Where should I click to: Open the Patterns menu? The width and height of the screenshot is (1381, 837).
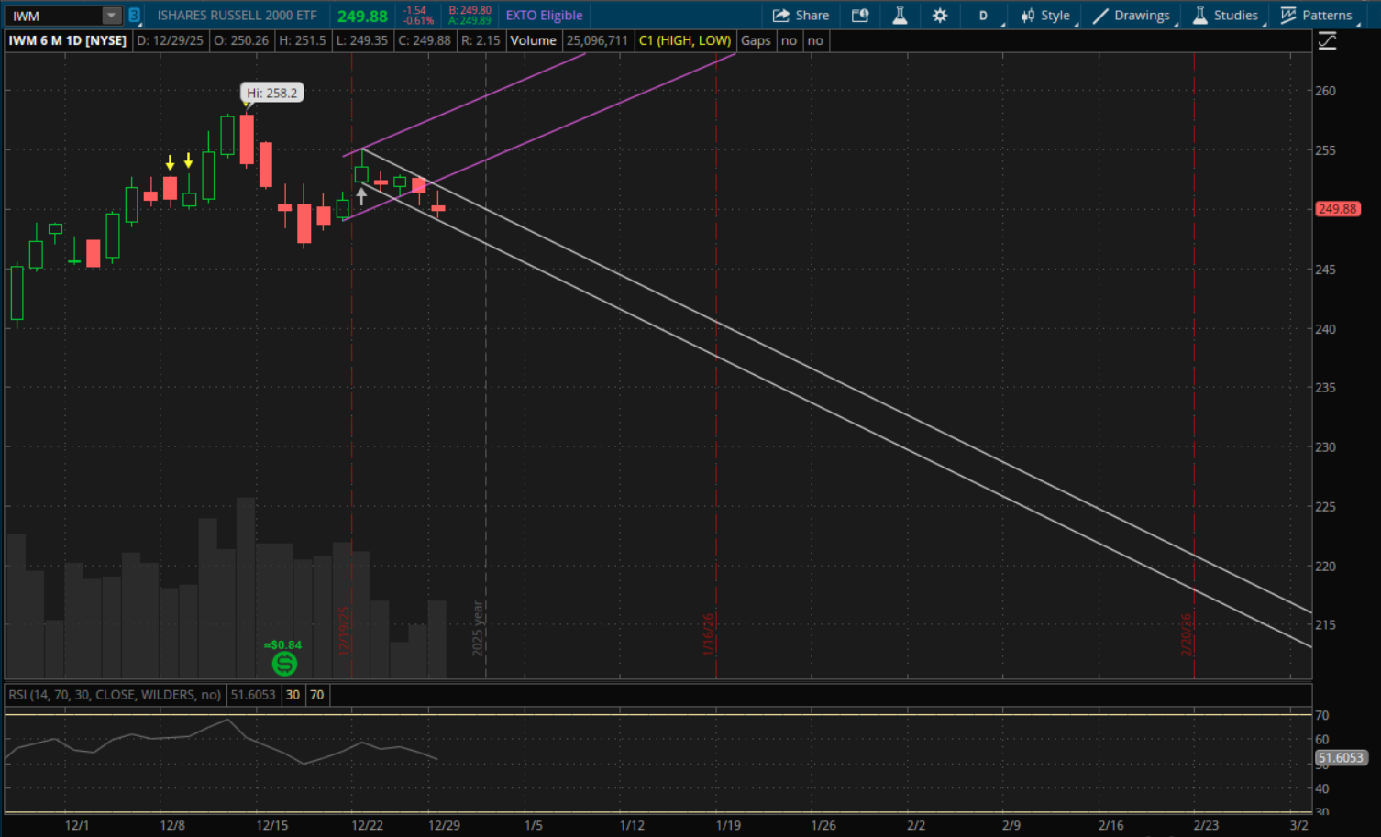coord(1316,16)
